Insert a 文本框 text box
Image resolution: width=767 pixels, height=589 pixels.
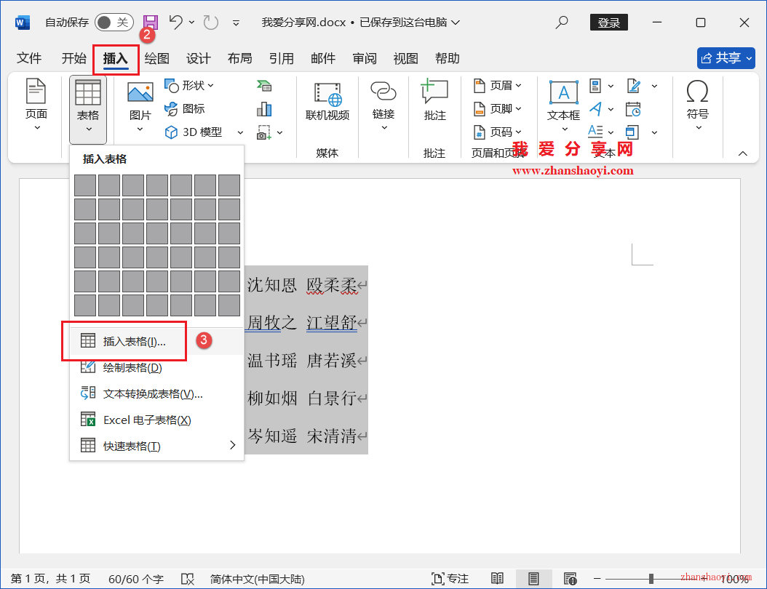[x=563, y=105]
